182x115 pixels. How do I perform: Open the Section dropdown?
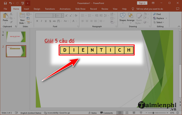(x=29, y=22)
